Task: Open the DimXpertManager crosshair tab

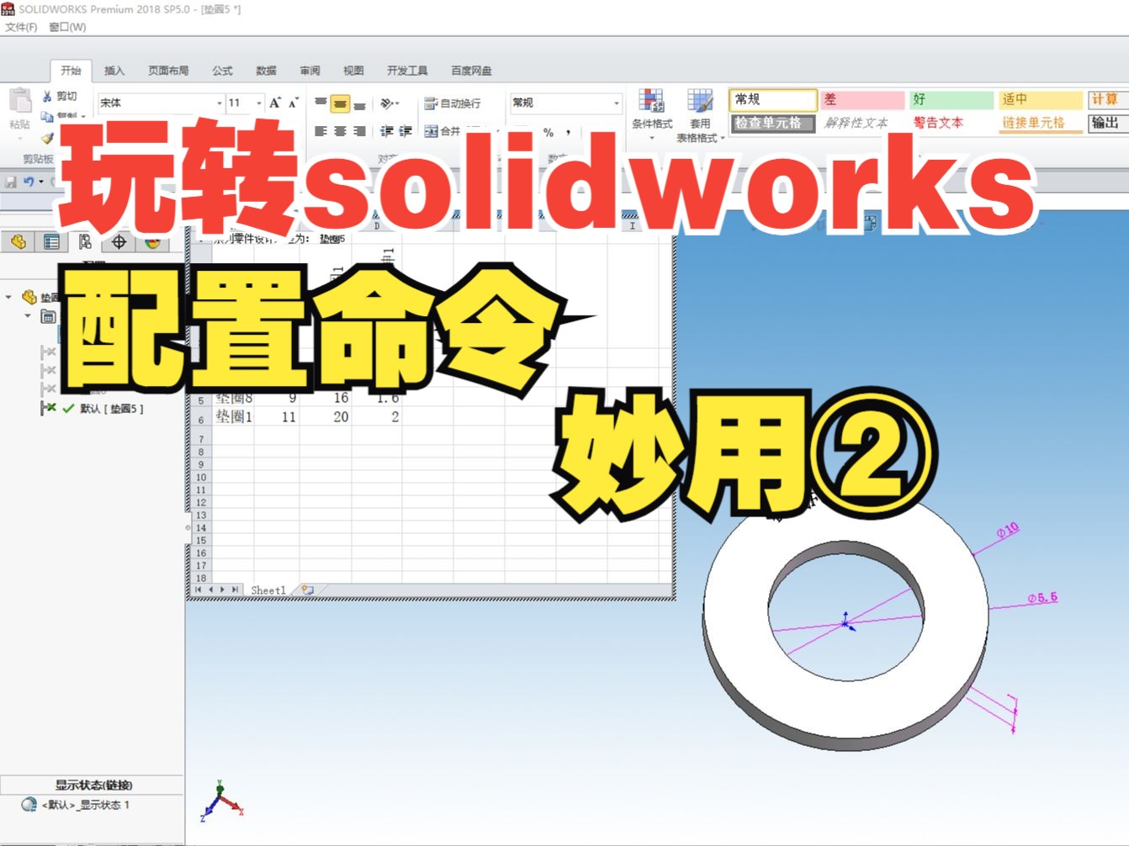Action: point(119,242)
